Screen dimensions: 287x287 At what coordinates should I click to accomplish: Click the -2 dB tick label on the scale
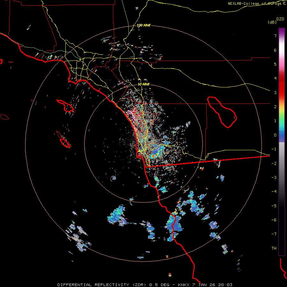274,163
